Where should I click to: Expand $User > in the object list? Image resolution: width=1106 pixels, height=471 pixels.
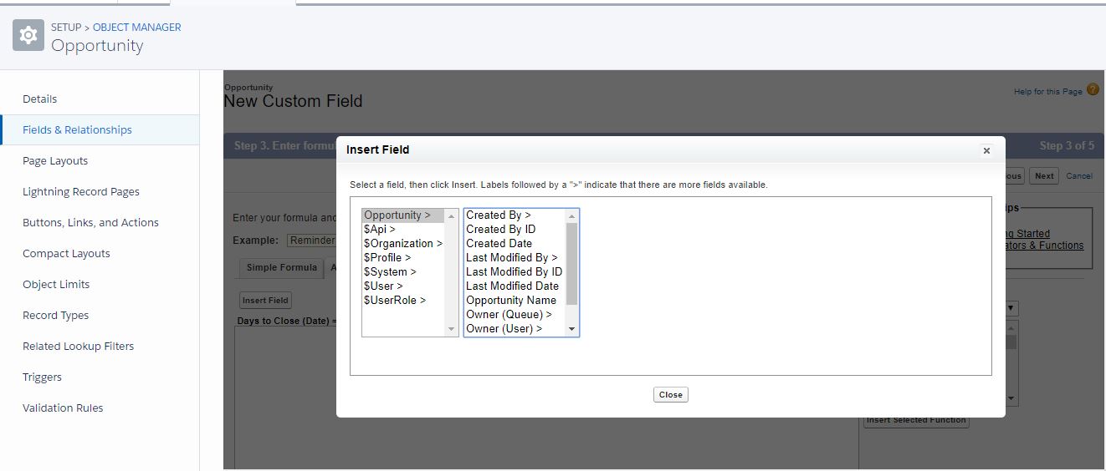tap(403, 286)
